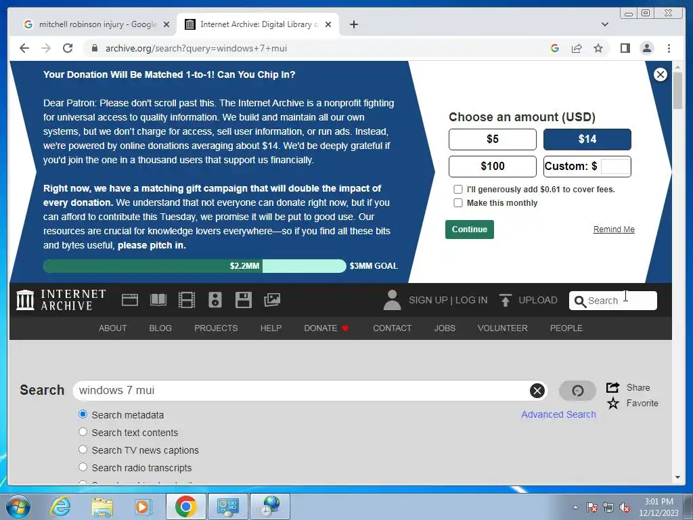Select Search text contents radio button

(83, 431)
